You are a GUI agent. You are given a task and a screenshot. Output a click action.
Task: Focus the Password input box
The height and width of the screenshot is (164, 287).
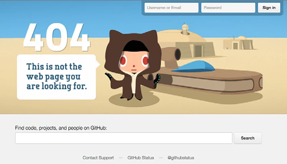click(228, 8)
